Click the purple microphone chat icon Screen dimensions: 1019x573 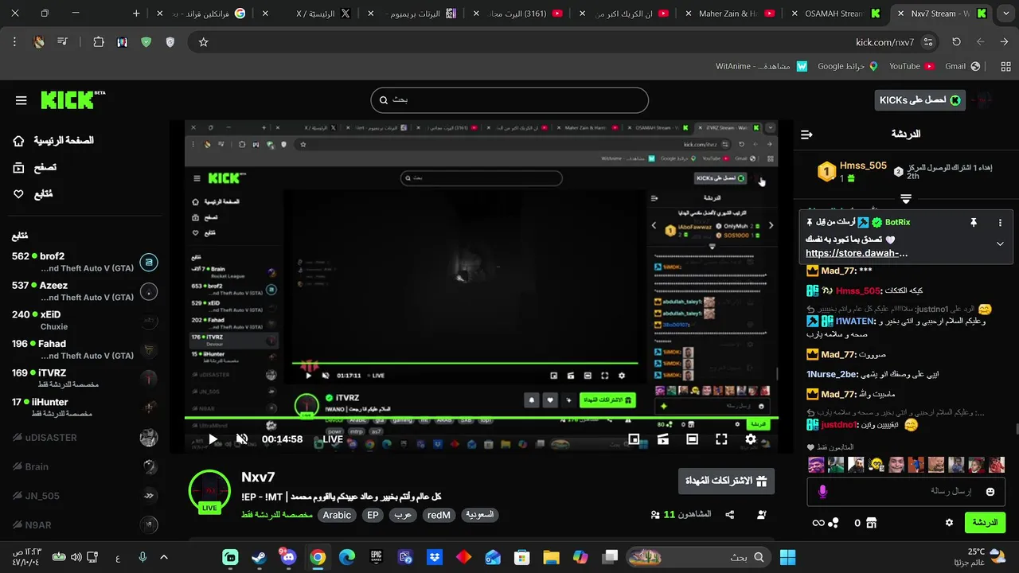(822, 492)
